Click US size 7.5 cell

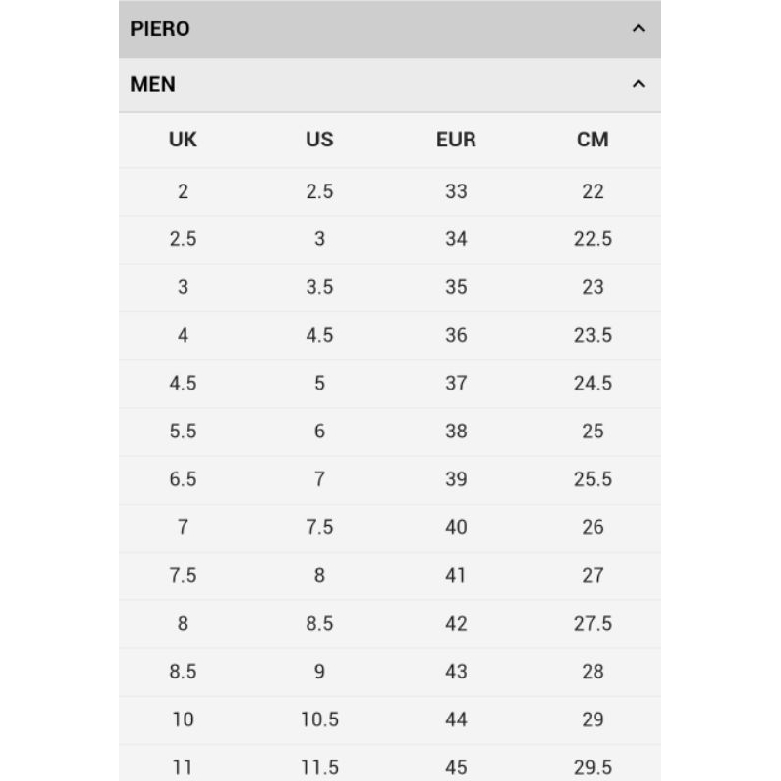pyautogui.click(x=319, y=527)
